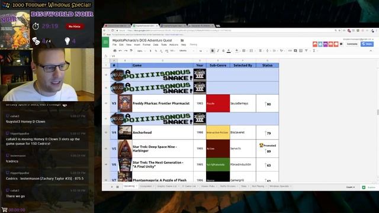Click the Add sheet plus button
379x213 pixels.
pos(112,187)
